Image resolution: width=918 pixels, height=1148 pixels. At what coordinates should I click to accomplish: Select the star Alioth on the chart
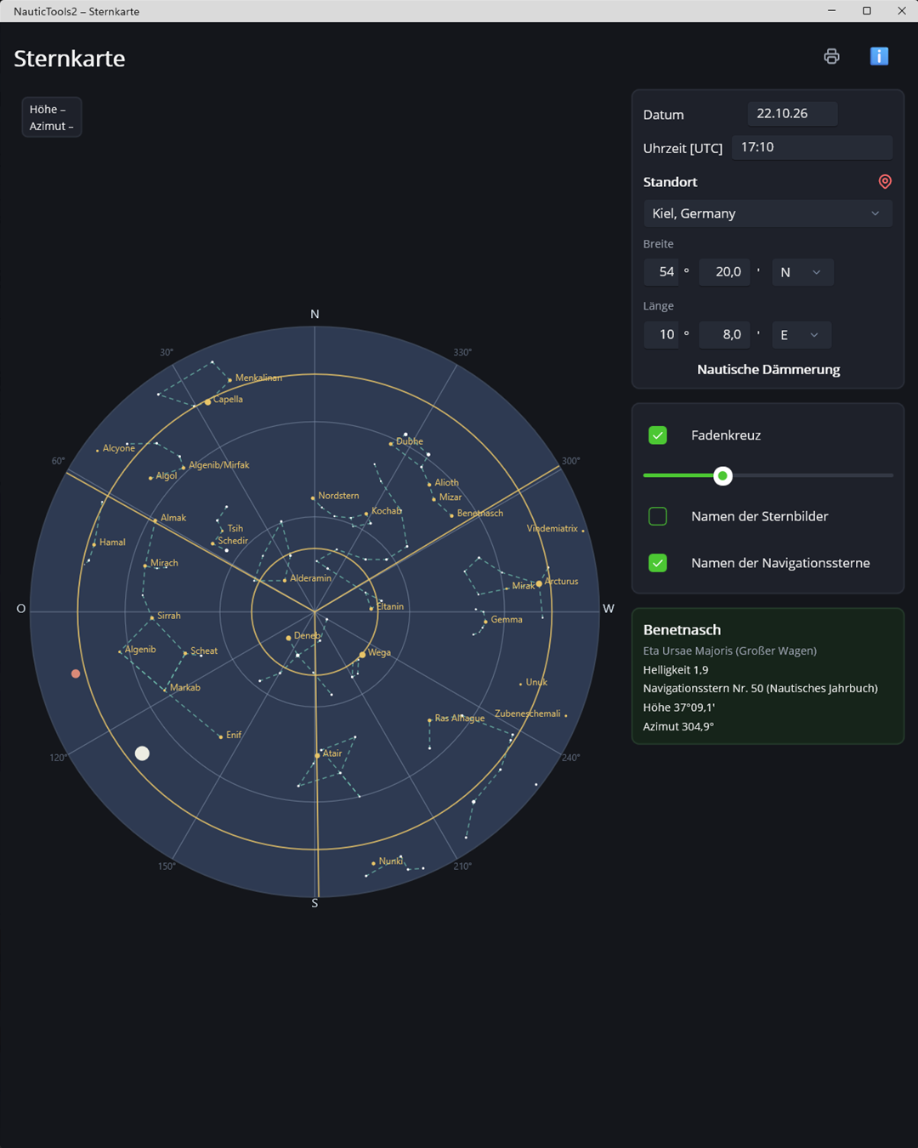tap(429, 484)
